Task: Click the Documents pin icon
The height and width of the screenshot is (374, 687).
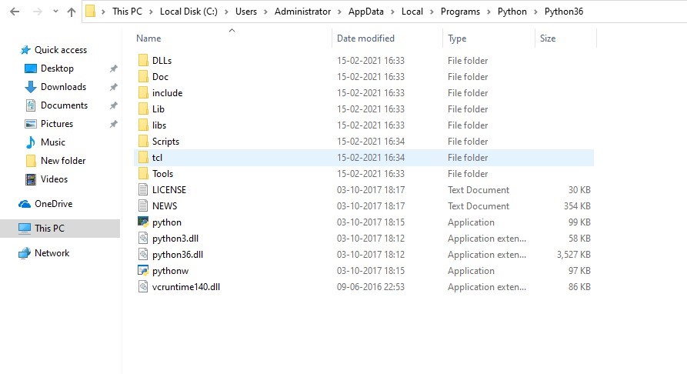Action: pos(114,105)
